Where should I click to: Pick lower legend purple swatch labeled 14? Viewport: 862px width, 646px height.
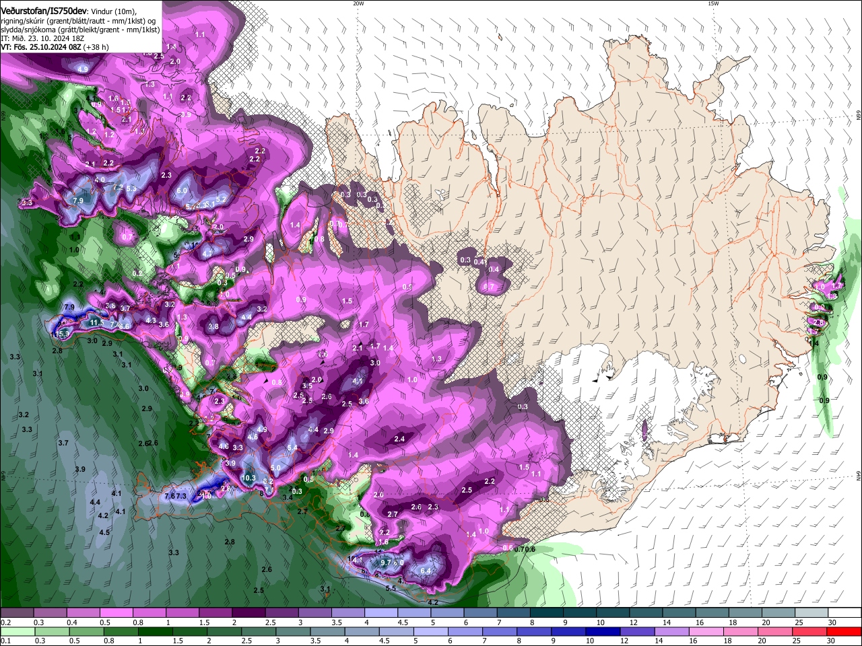[x=672, y=631]
